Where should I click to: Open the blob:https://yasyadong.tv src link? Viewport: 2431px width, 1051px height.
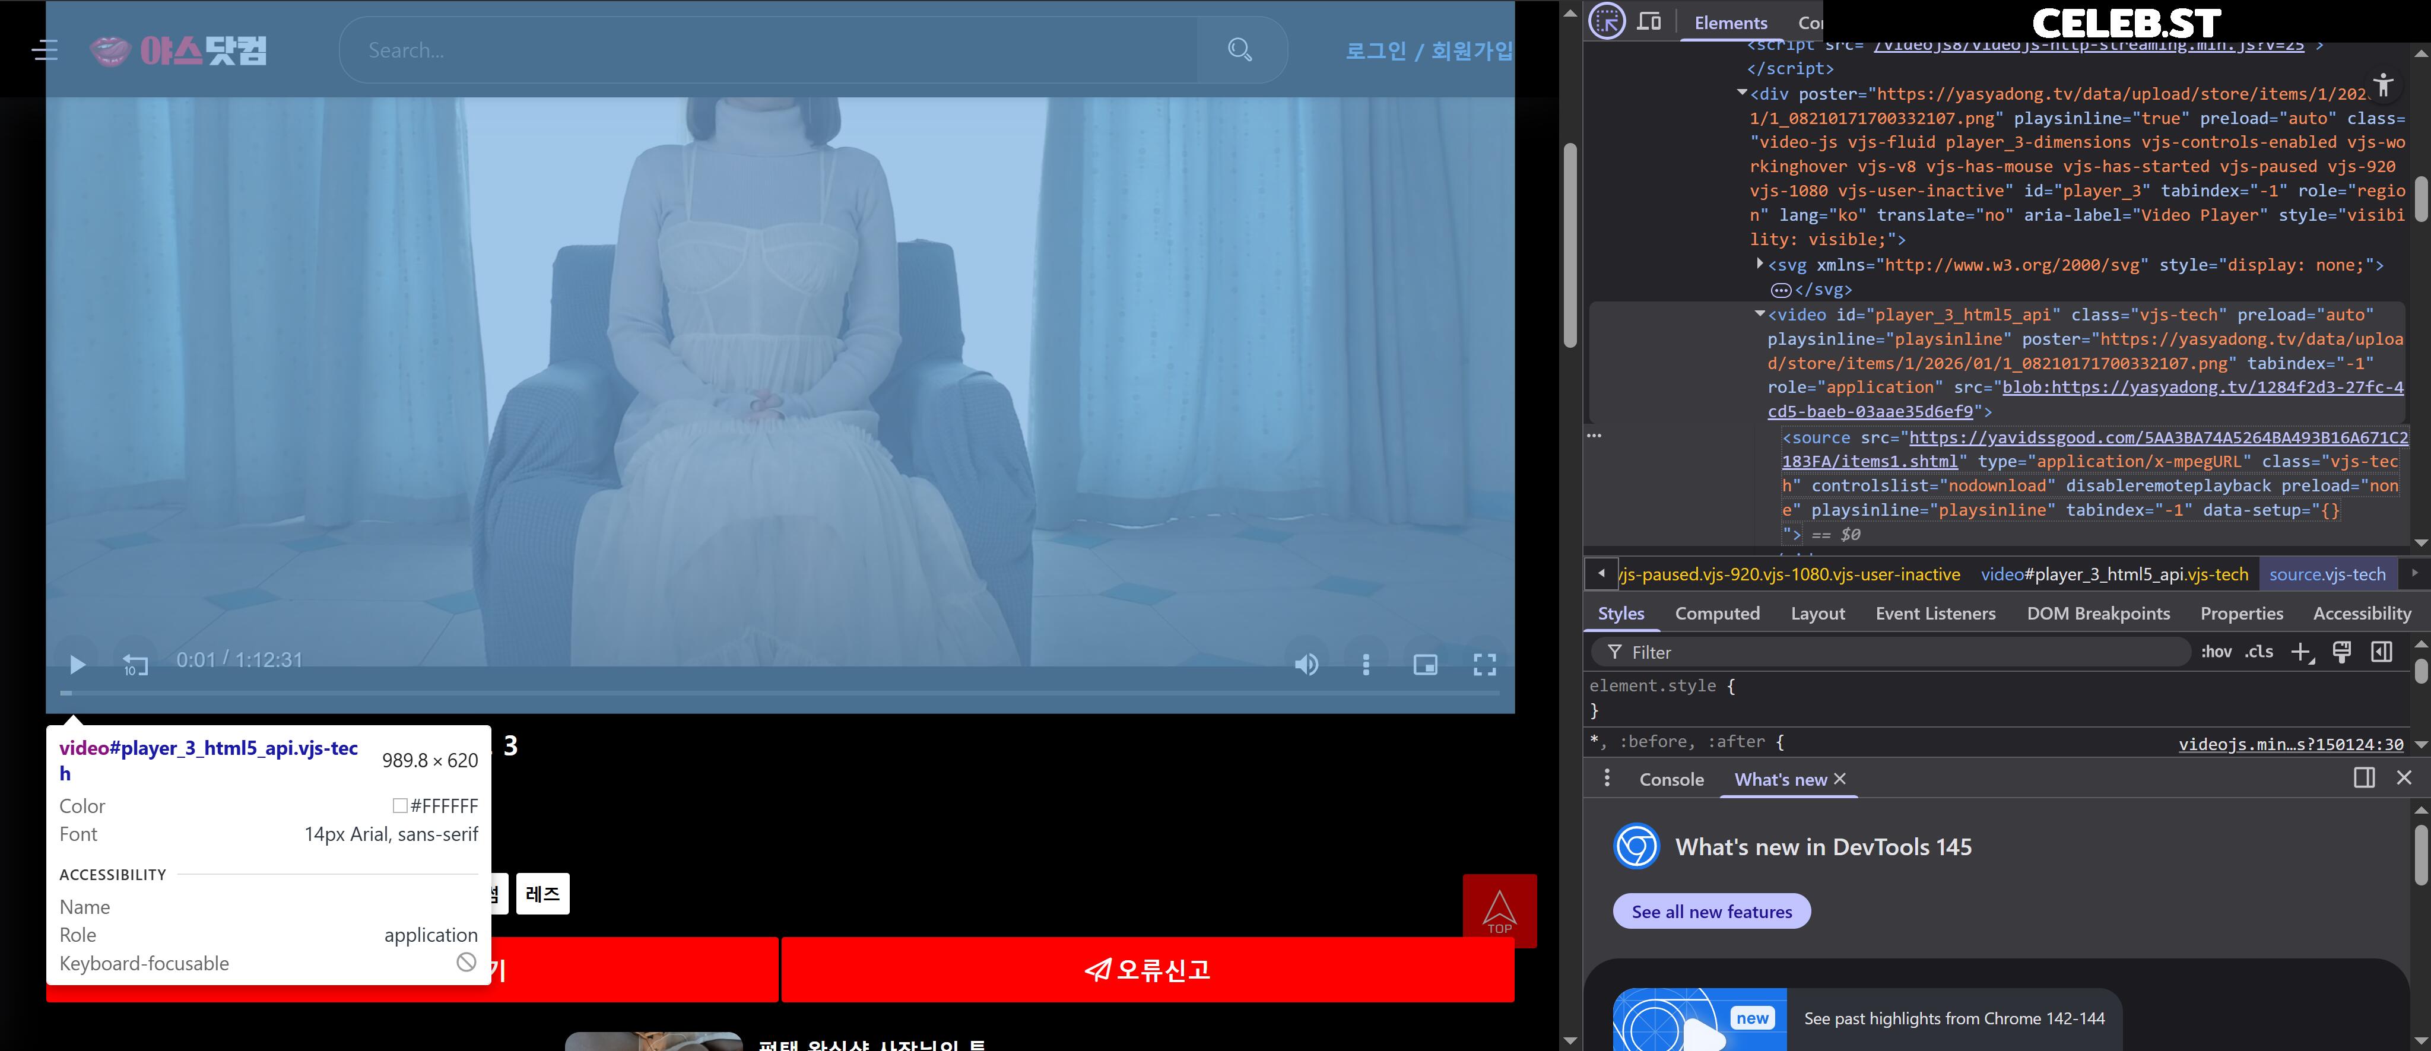2086,399
